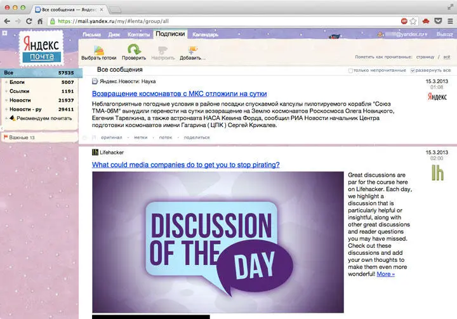Collapse the left sidebar with arrow handle
Viewport: 457px width, 319px height.
click(x=2, y=128)
